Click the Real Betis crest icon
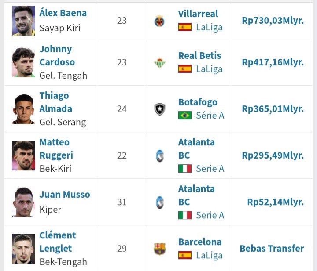Image resolution: width=317 pixels, height=271 pixels. (159, 62)
